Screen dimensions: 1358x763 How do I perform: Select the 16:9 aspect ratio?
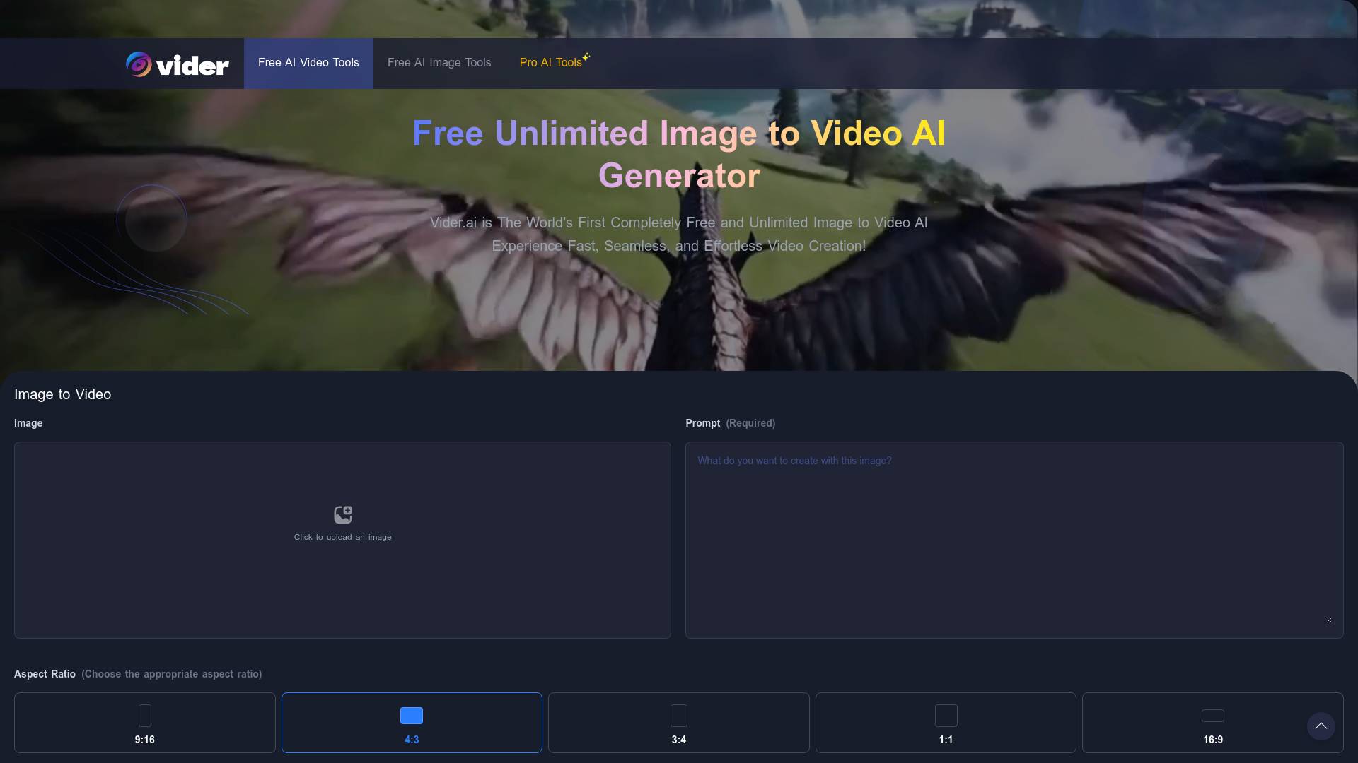coord(1213,723)
